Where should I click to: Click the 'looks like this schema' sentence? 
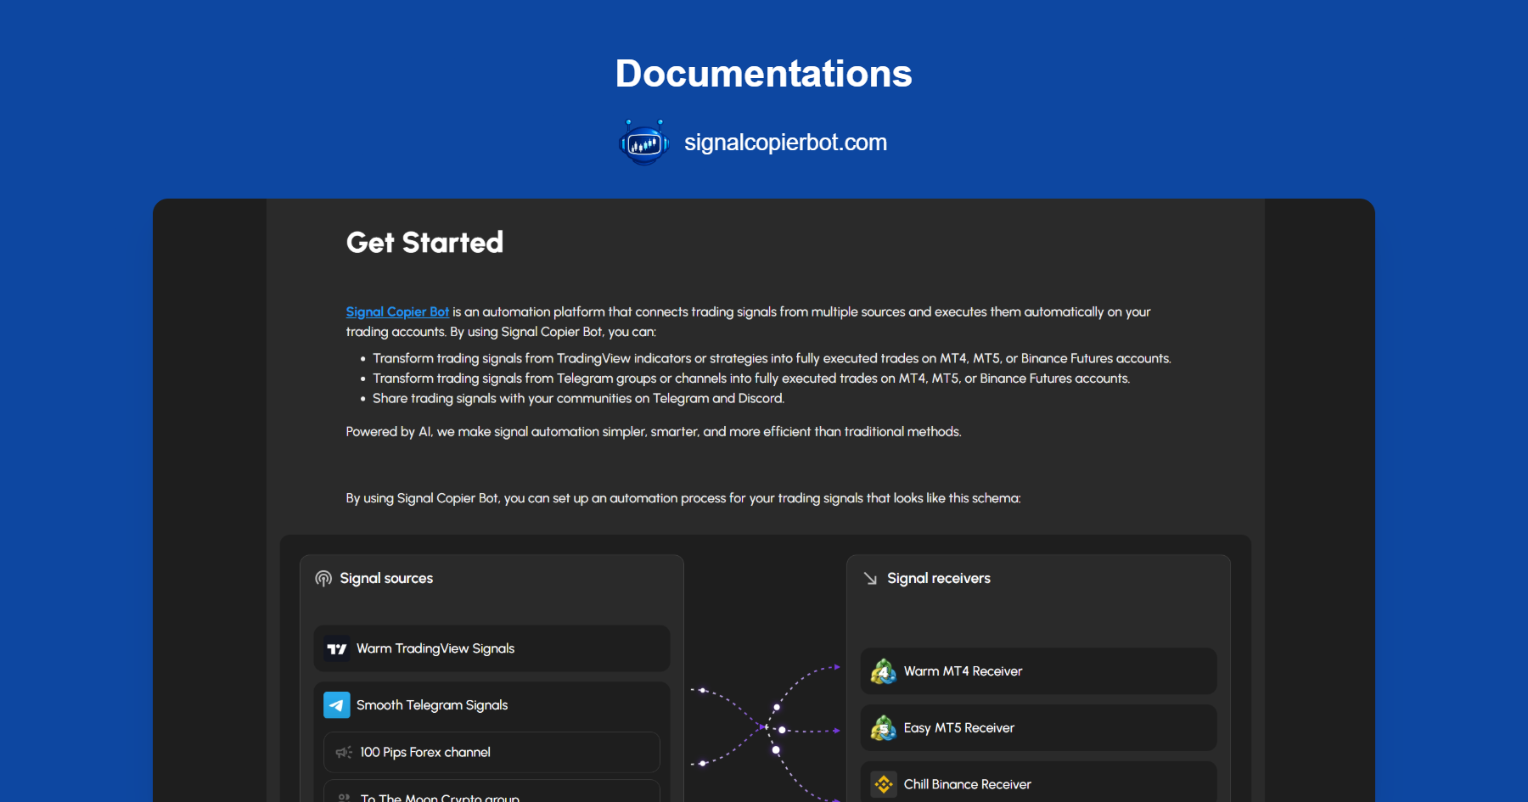point(683,498)
